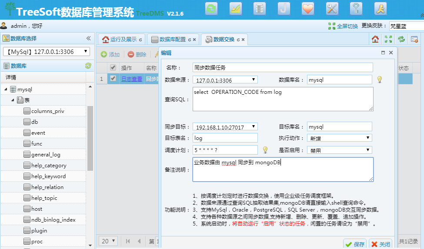Image resolution: width=424 pixels, height=249 pixels.
Task: Select the help_category table
Action: (x=49, y=165)
